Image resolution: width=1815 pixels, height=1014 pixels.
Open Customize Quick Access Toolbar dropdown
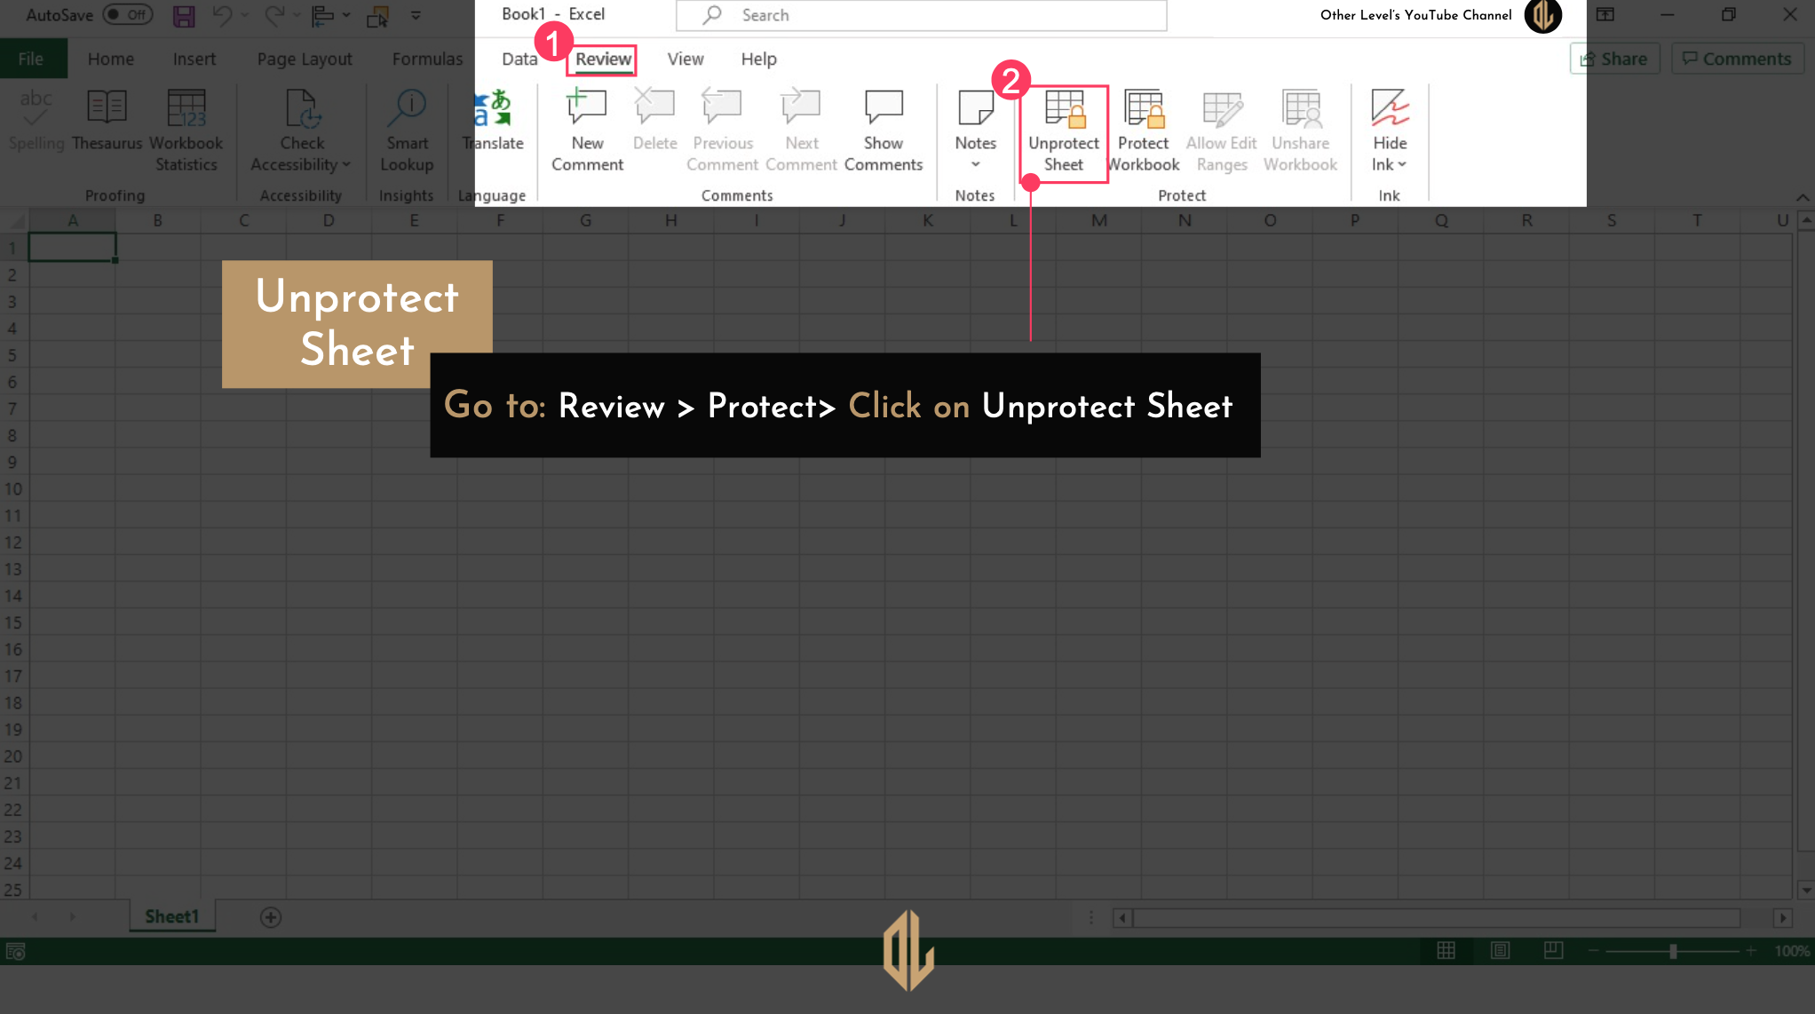pos(416,15)
